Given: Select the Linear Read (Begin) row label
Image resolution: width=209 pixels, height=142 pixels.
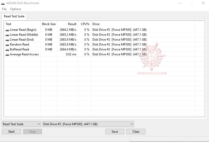Looking at the screenshot, I should (23, 30).
